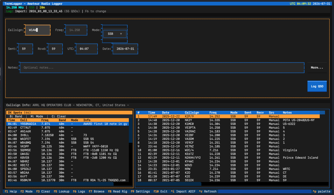The image size is (334, 195).
Task: Click f1 Help in footer
Action: tap(11, 191)
